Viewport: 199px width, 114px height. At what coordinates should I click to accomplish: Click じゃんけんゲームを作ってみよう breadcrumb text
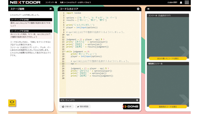(x=78, y=2)
